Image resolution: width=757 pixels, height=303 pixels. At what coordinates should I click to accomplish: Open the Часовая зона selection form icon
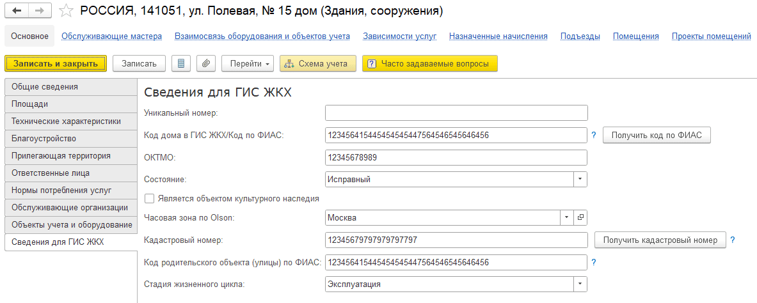click(x=580, y=217)
